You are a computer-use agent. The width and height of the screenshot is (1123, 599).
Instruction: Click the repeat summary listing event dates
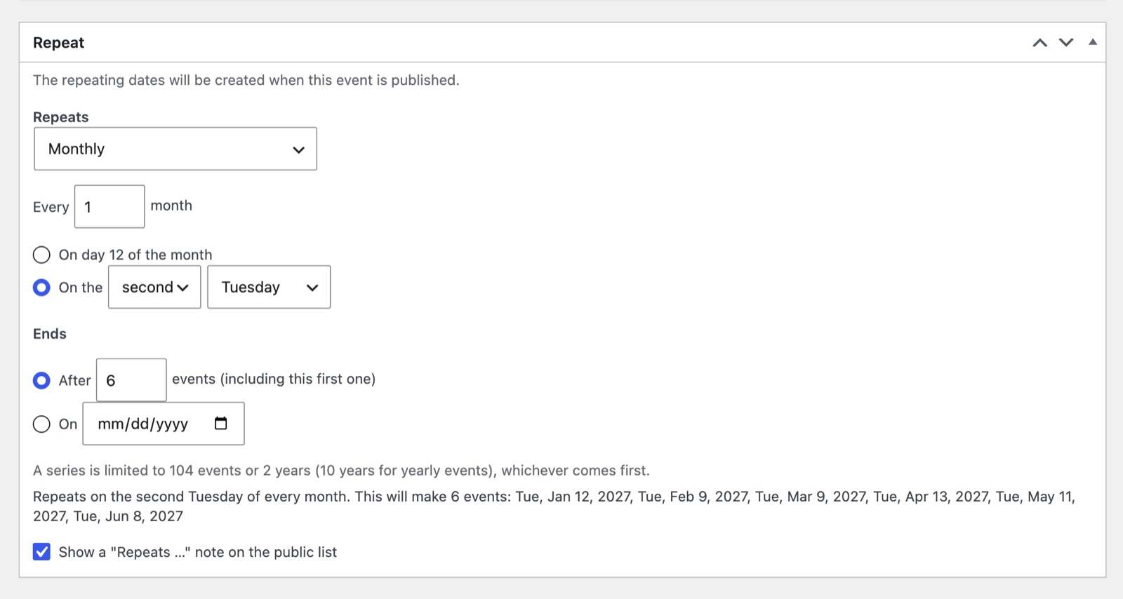coord(554,506)
